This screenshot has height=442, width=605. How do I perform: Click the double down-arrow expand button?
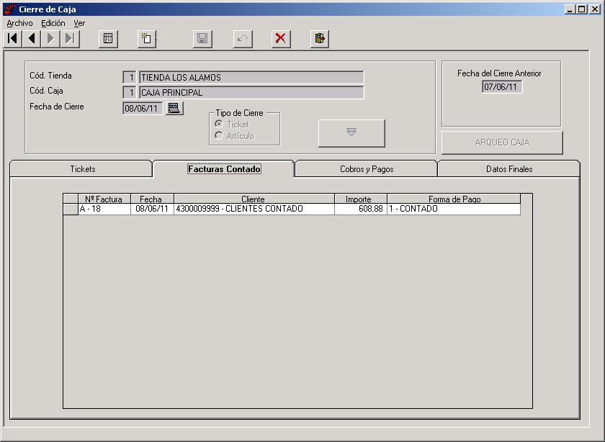(351, 133)
